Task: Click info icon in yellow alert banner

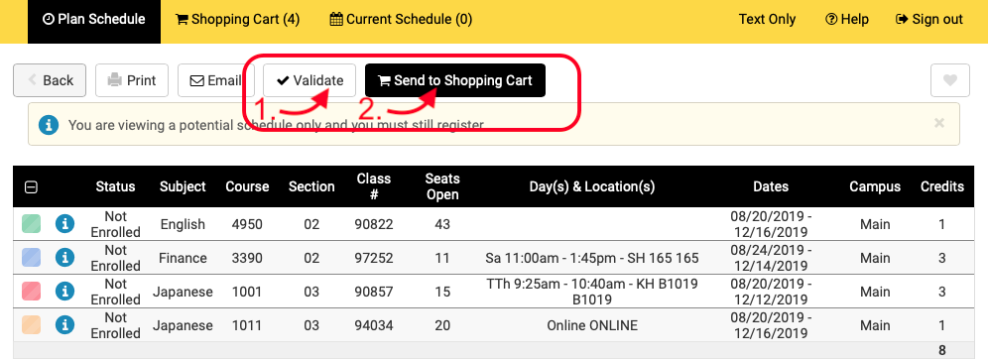Action: pyautogui.click(x=49, y=125)
